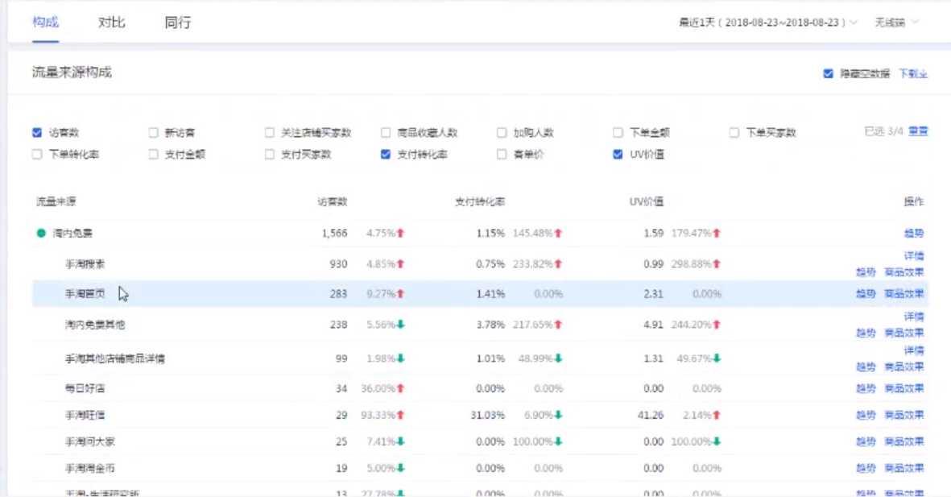Open 商品效果 for the 手淘旺信 row
Viewport: 951px width, 497px height.
904,415
